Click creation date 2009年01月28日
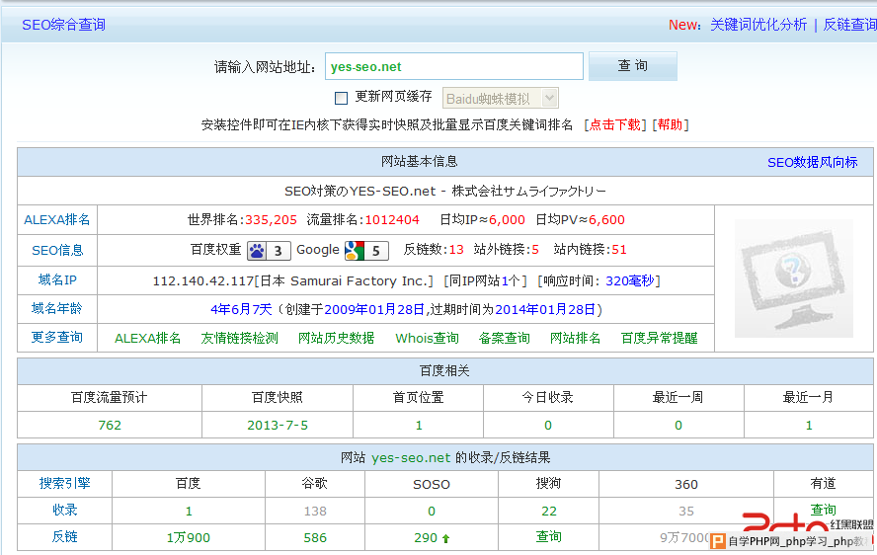 click(375, 309)
